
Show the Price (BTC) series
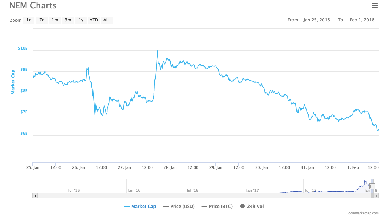[217, 207]
